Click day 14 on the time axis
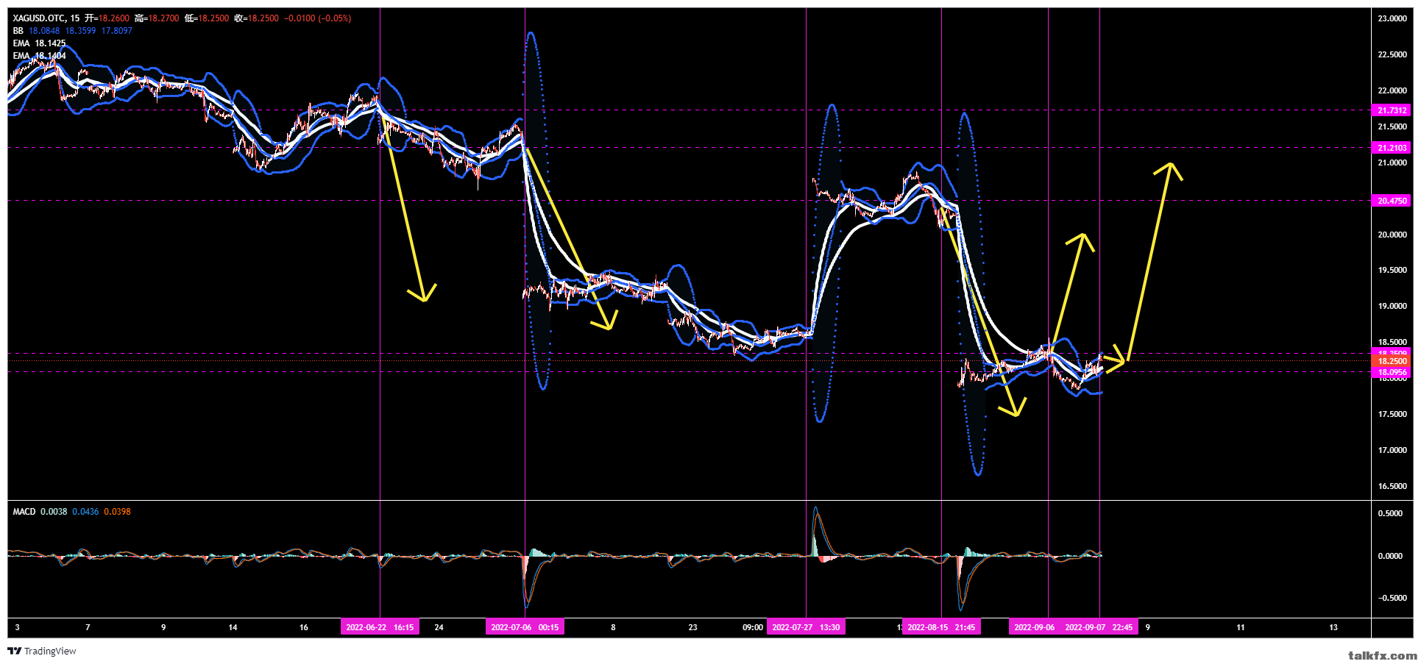This screenshot has width=1421, height=664. tap(233, 627)
